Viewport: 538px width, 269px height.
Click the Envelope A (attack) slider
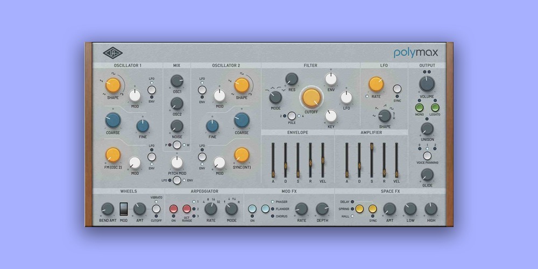pos(273,160)
